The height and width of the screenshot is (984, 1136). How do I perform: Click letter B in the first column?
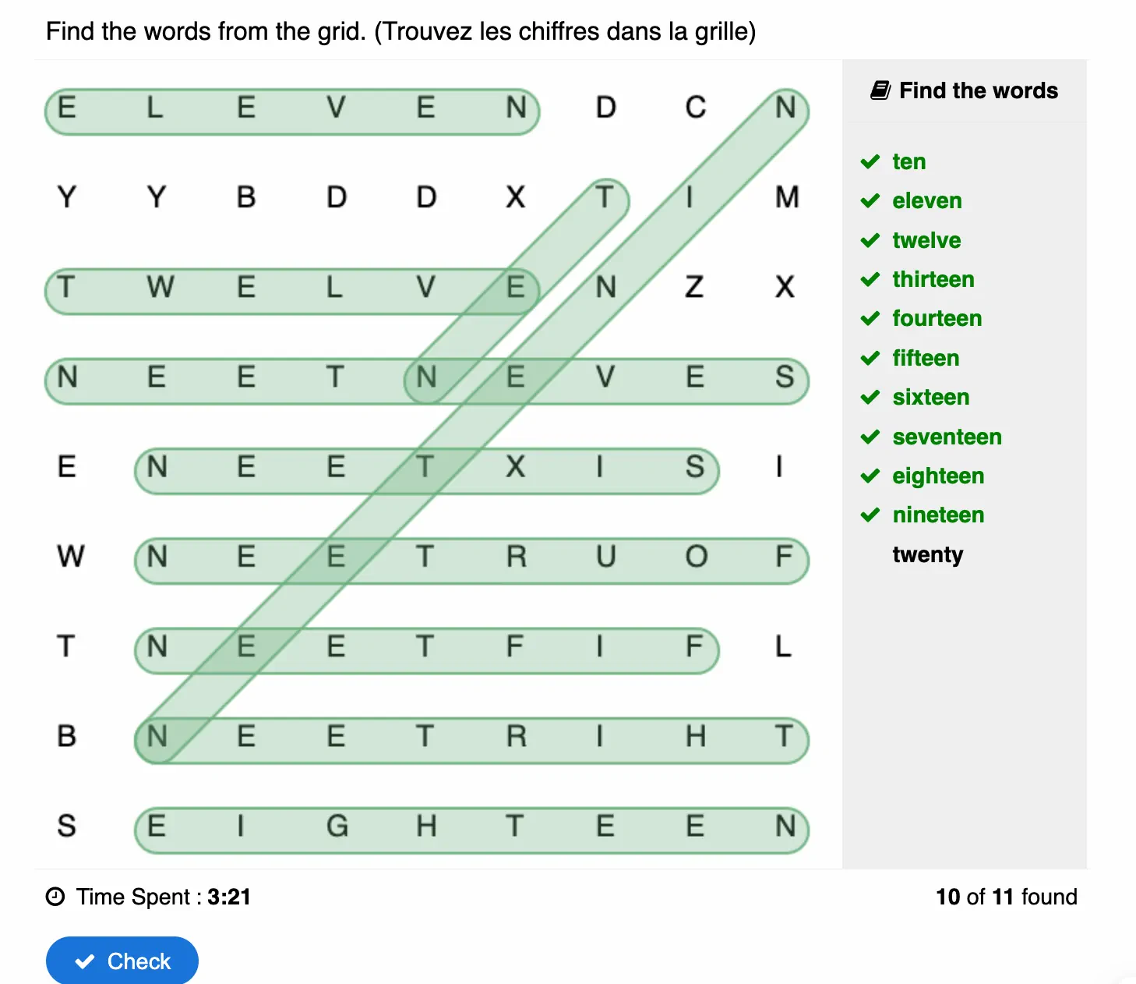pyautogui.click(x=67, y=736)
